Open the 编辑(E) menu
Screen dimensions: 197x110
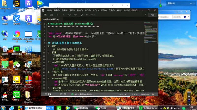coord(57,10)
